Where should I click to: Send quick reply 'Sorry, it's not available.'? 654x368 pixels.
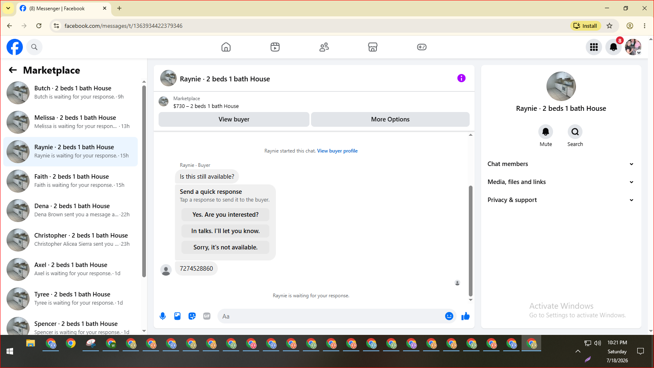pyautogui.click(x=226, y=247)
